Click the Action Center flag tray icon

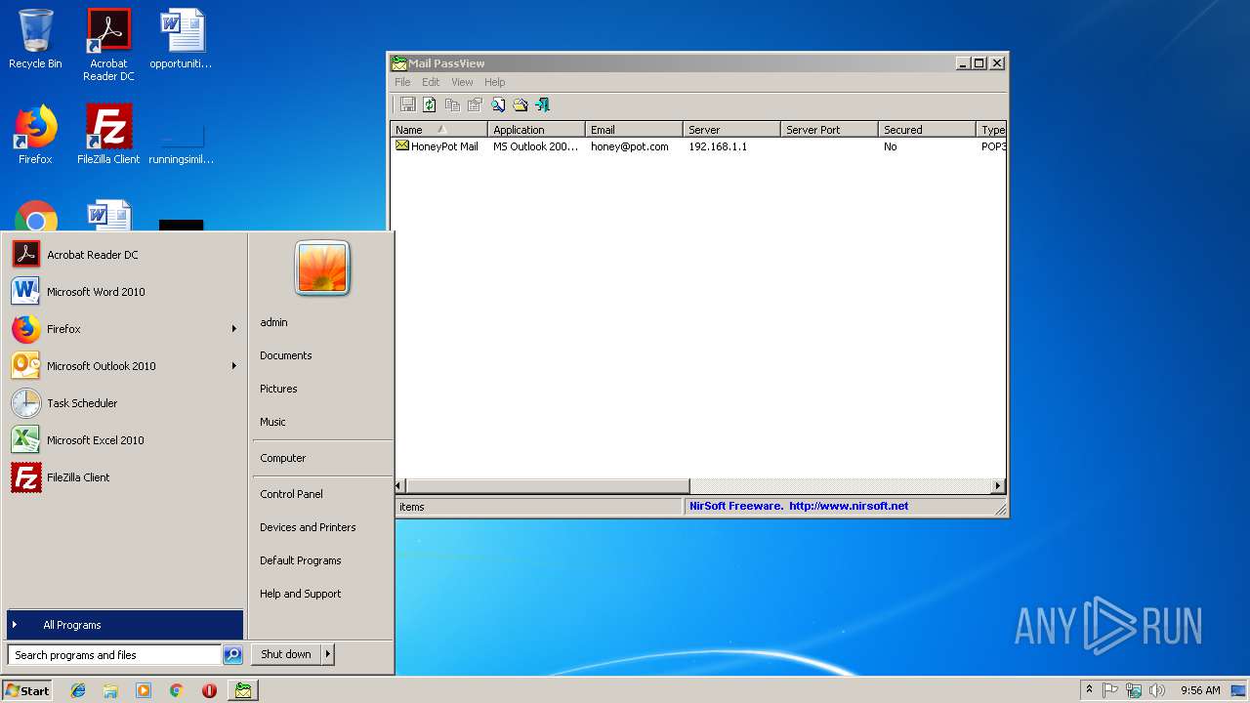(x=1110, y=690)
